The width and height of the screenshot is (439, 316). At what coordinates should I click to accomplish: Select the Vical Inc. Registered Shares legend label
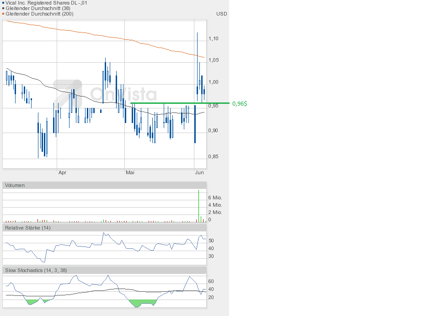[46, 3]
